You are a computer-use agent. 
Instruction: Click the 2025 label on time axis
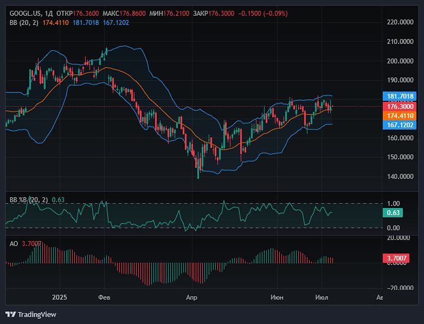(59, 297)
